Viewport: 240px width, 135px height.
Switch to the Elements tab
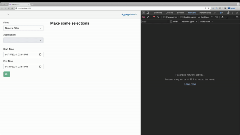[x=158, y=13]
